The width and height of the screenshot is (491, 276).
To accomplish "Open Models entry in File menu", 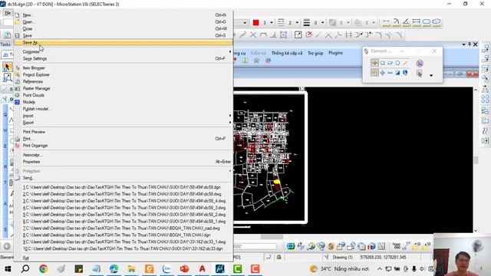I will tap(124, 102).
